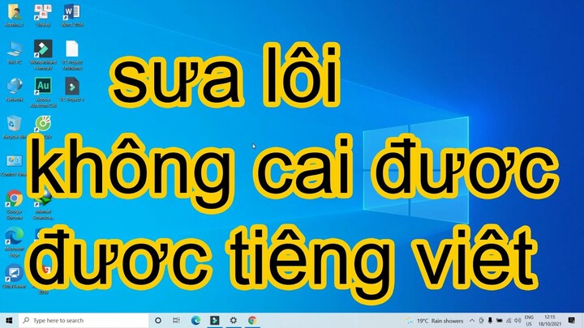
Task: Switch the ENG US input language
Action: 529,320
